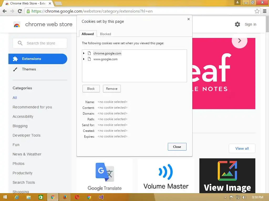Open the Chrome hamburger menu
Screen dimensions: 269x201
(x=265, y=11)
